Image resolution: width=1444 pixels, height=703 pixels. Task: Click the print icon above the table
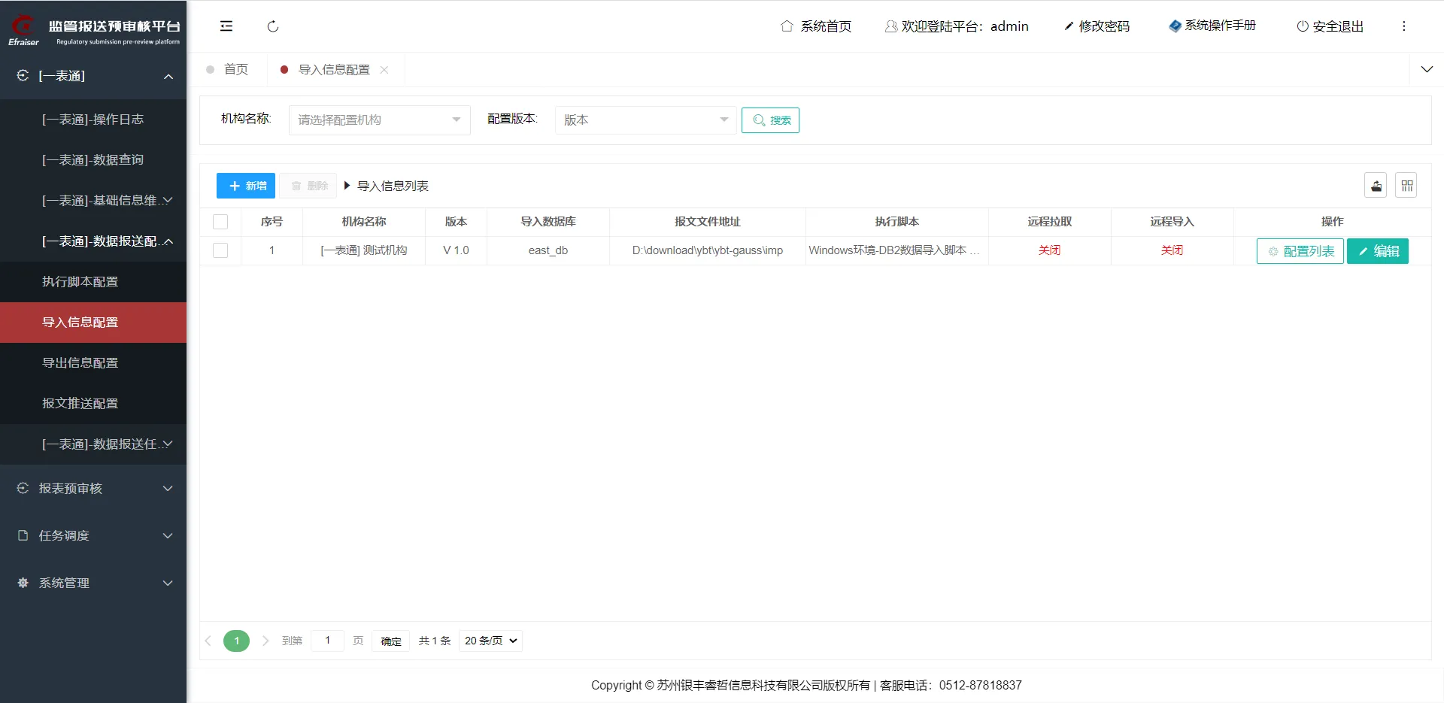coord(1376,186)
